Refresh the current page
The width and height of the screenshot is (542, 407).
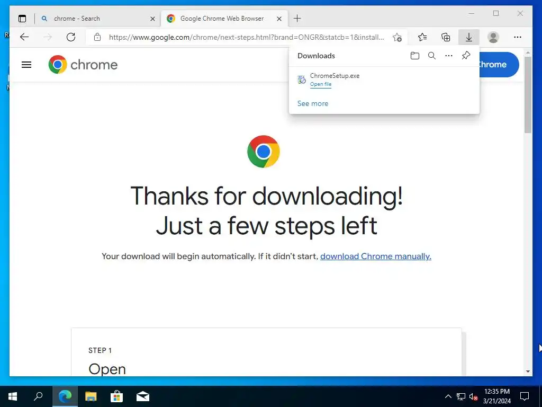tap(71, 37)
